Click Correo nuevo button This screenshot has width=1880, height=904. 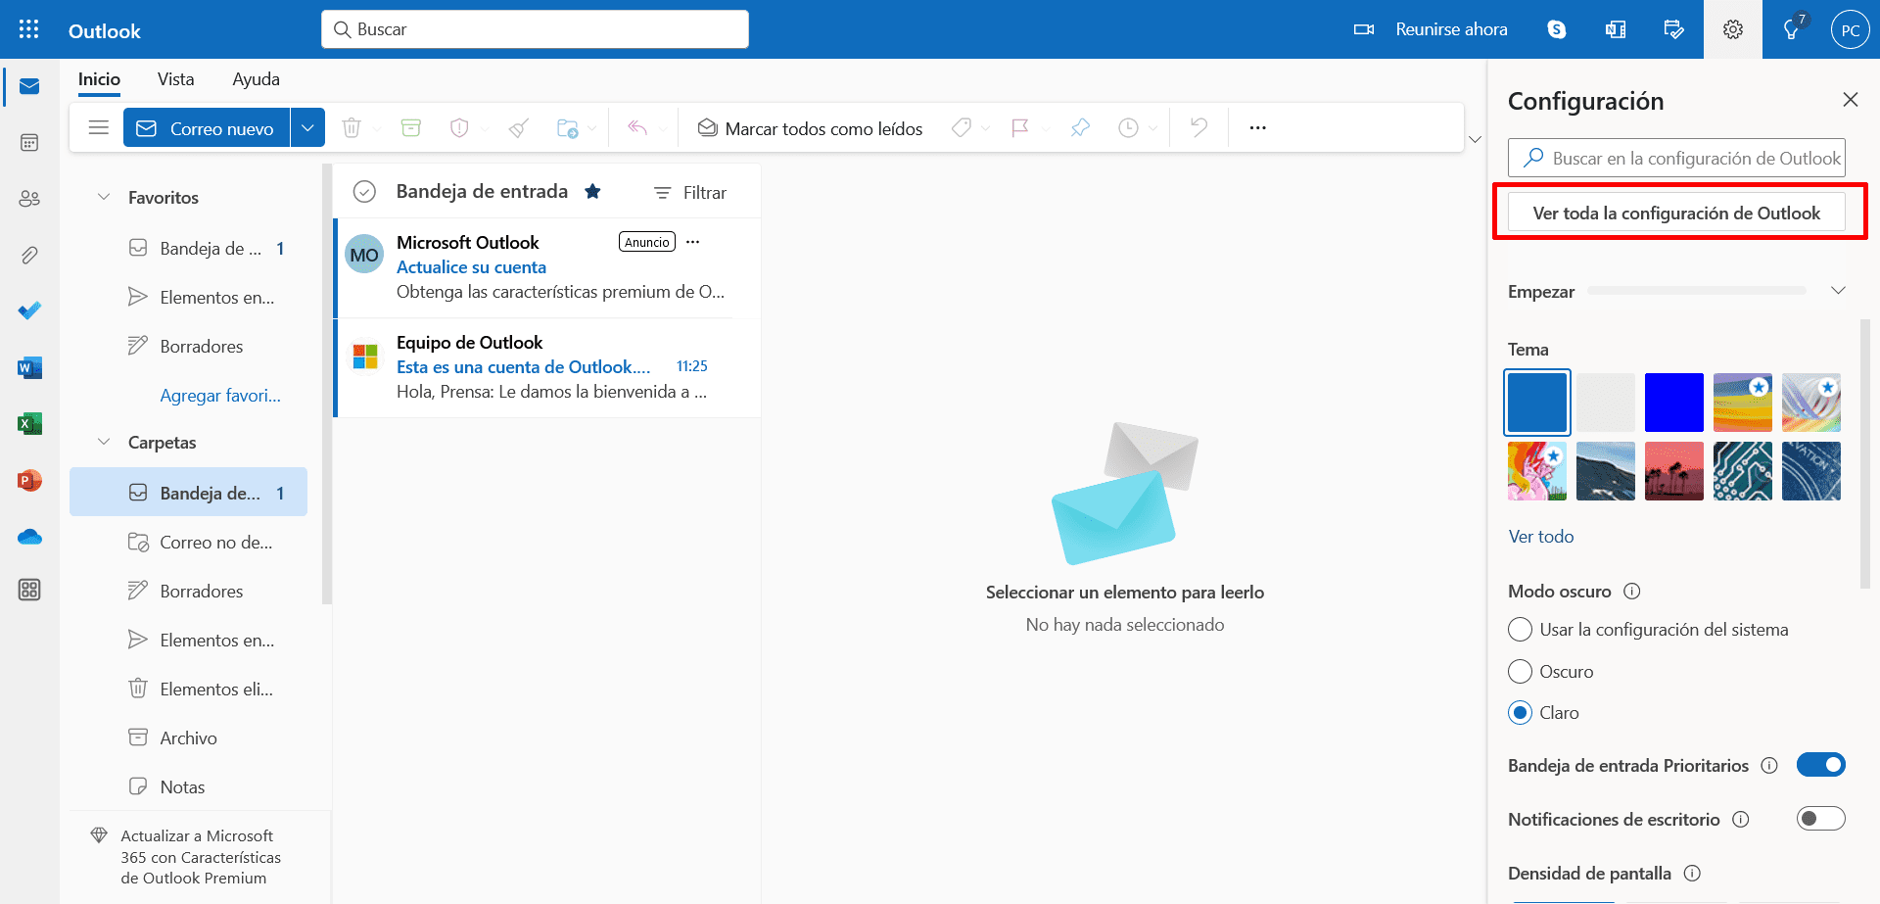tap(207, 127)
